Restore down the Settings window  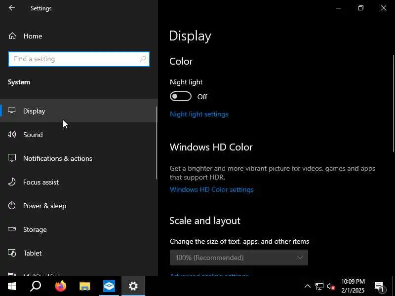pos(361,8)
